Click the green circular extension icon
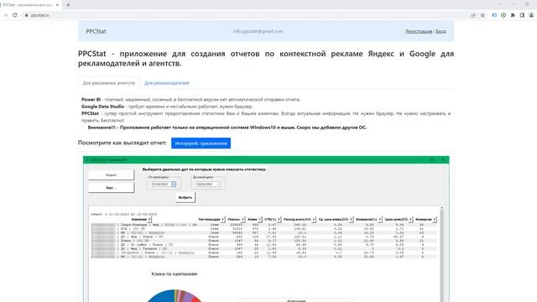 (503, 15)
